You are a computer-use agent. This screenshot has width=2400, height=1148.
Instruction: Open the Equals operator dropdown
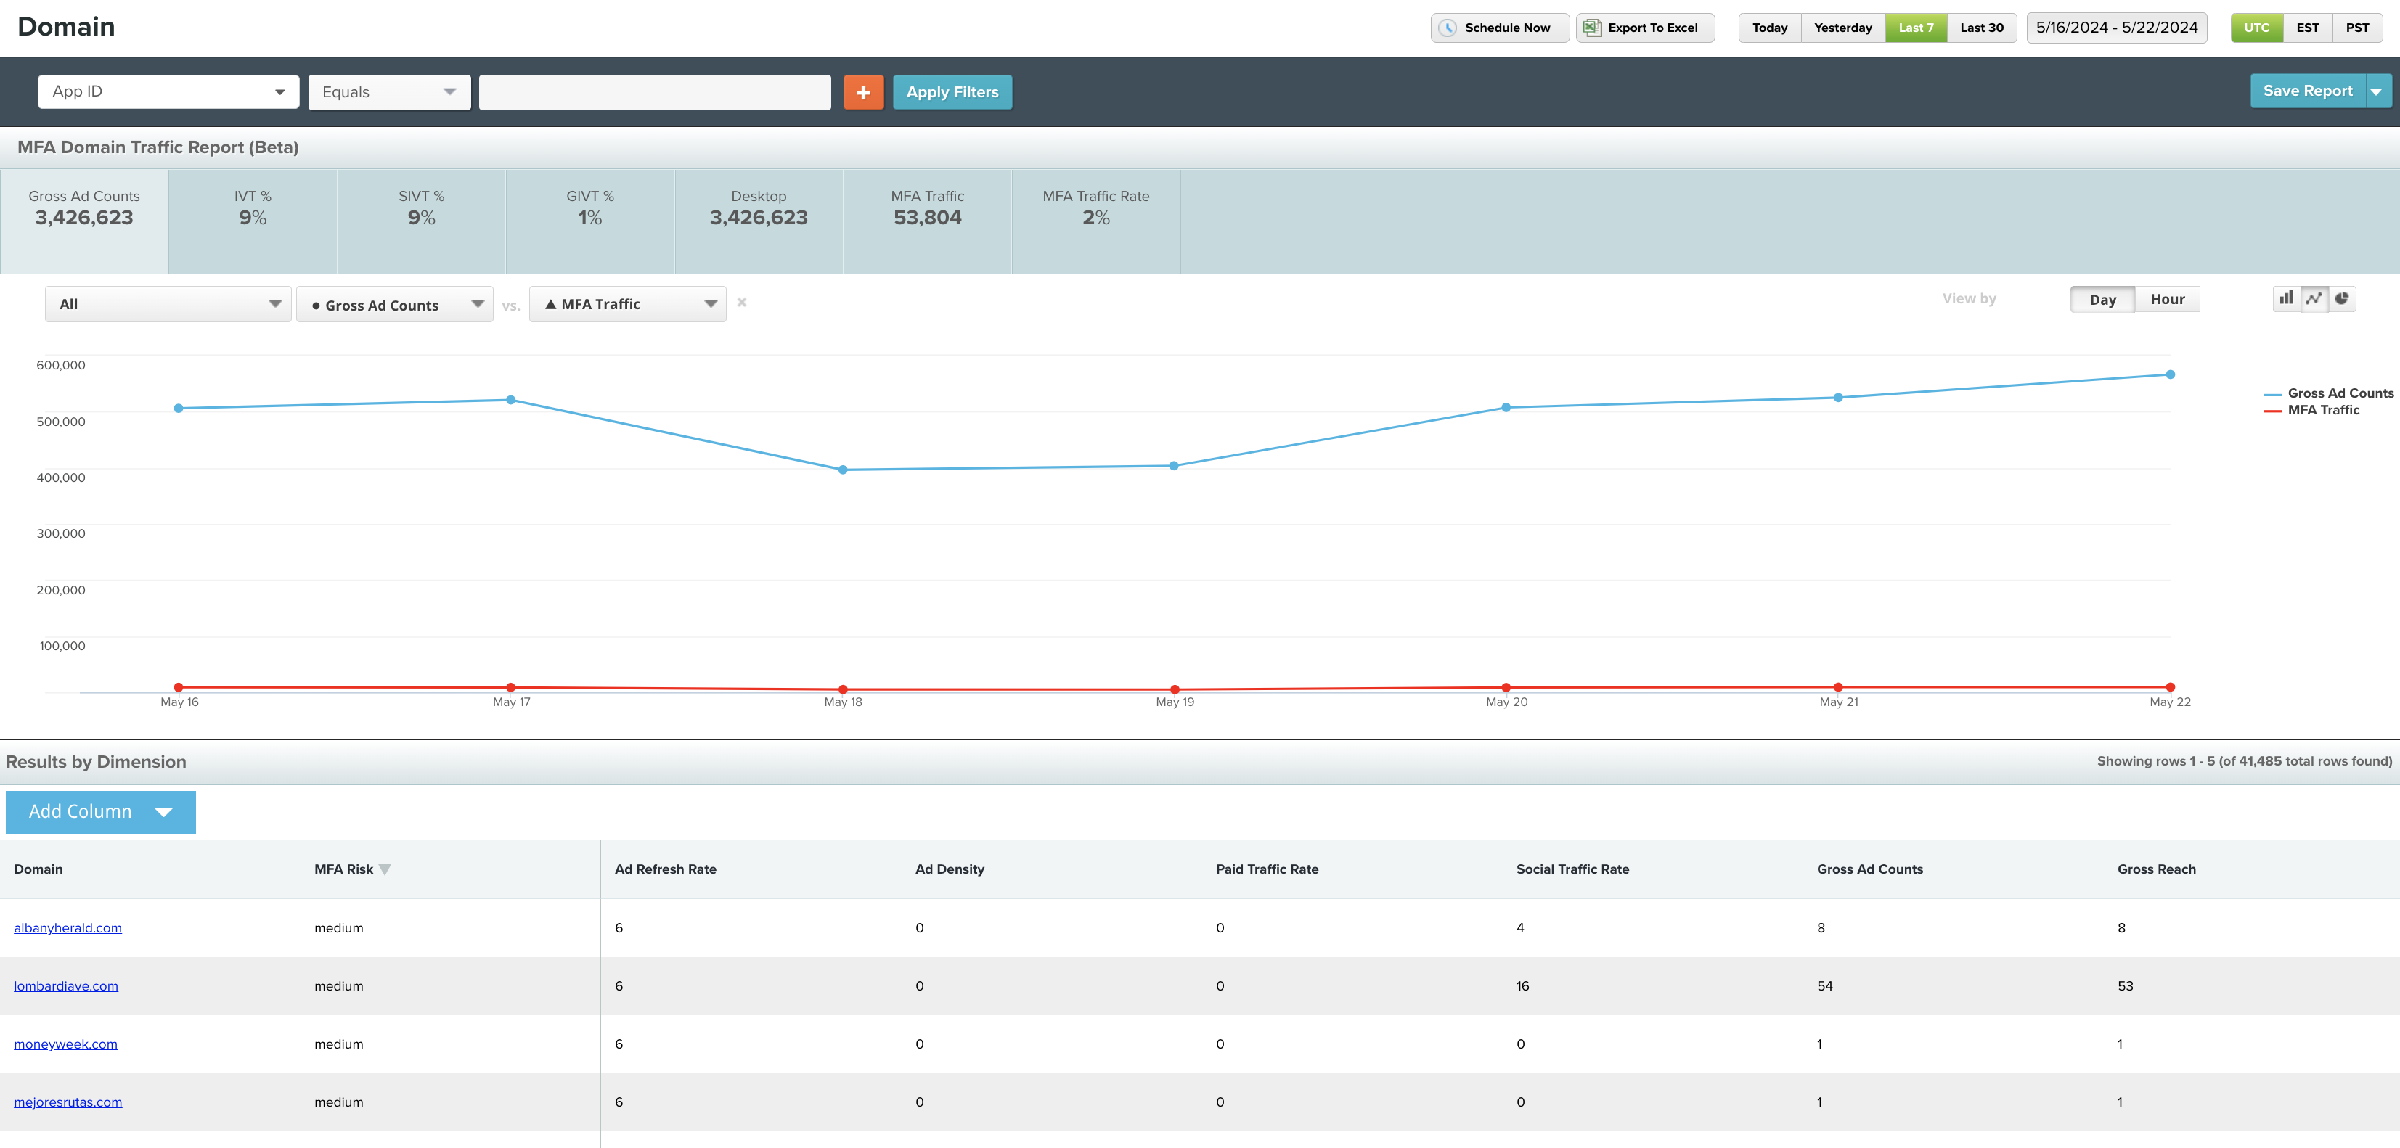[x=389, y=92]
